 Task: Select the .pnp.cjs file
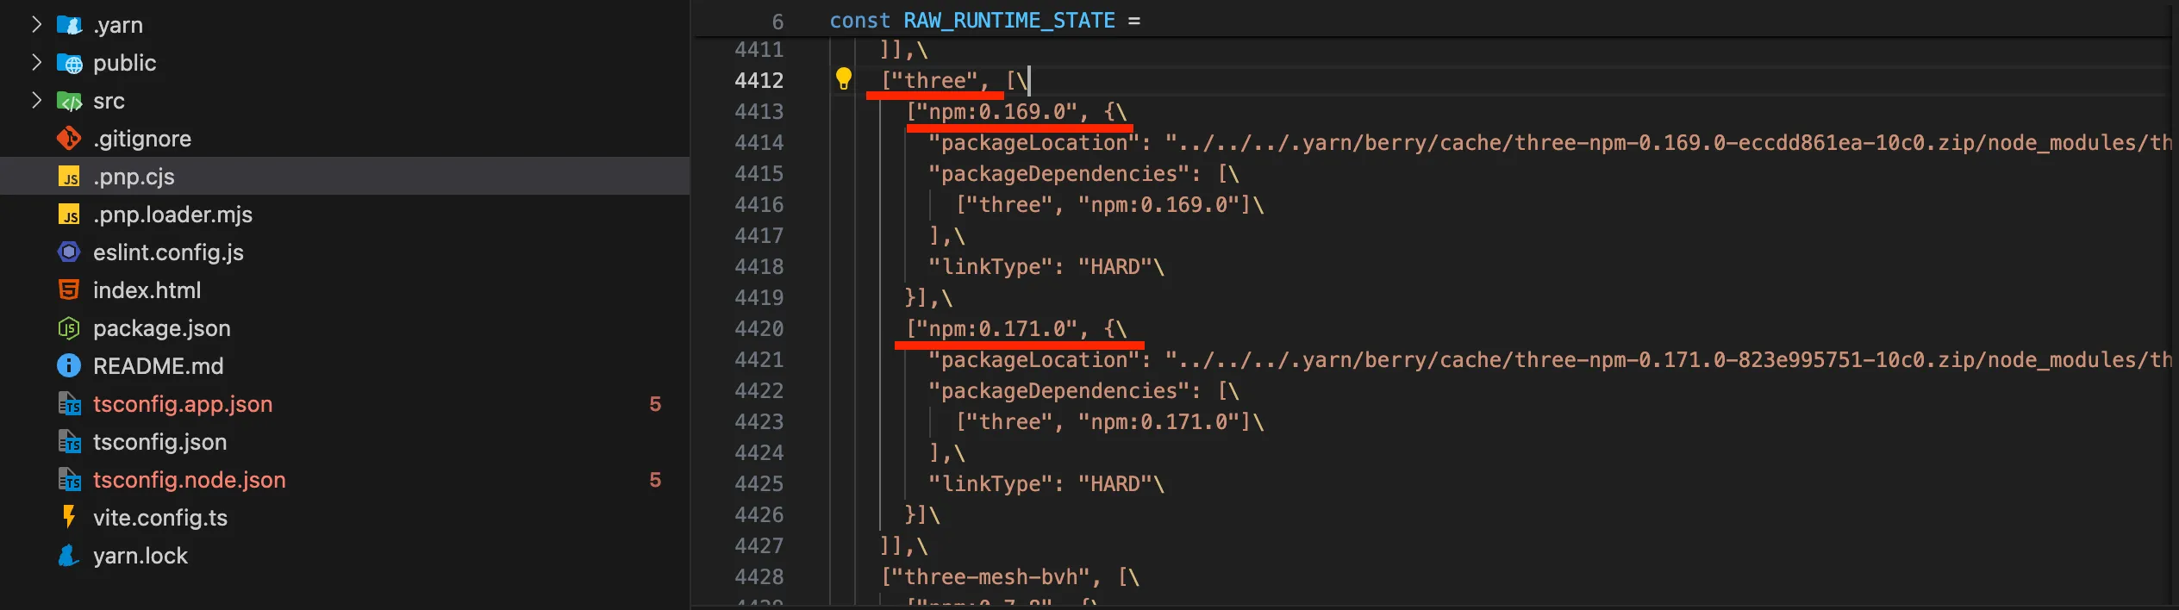tap(134, 177)
